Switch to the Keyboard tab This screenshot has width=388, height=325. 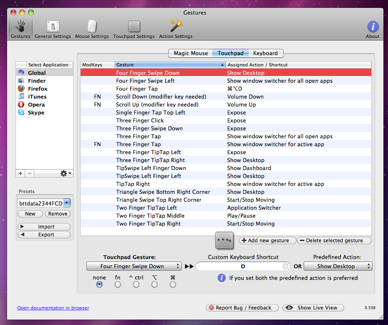tap(266, 53)
